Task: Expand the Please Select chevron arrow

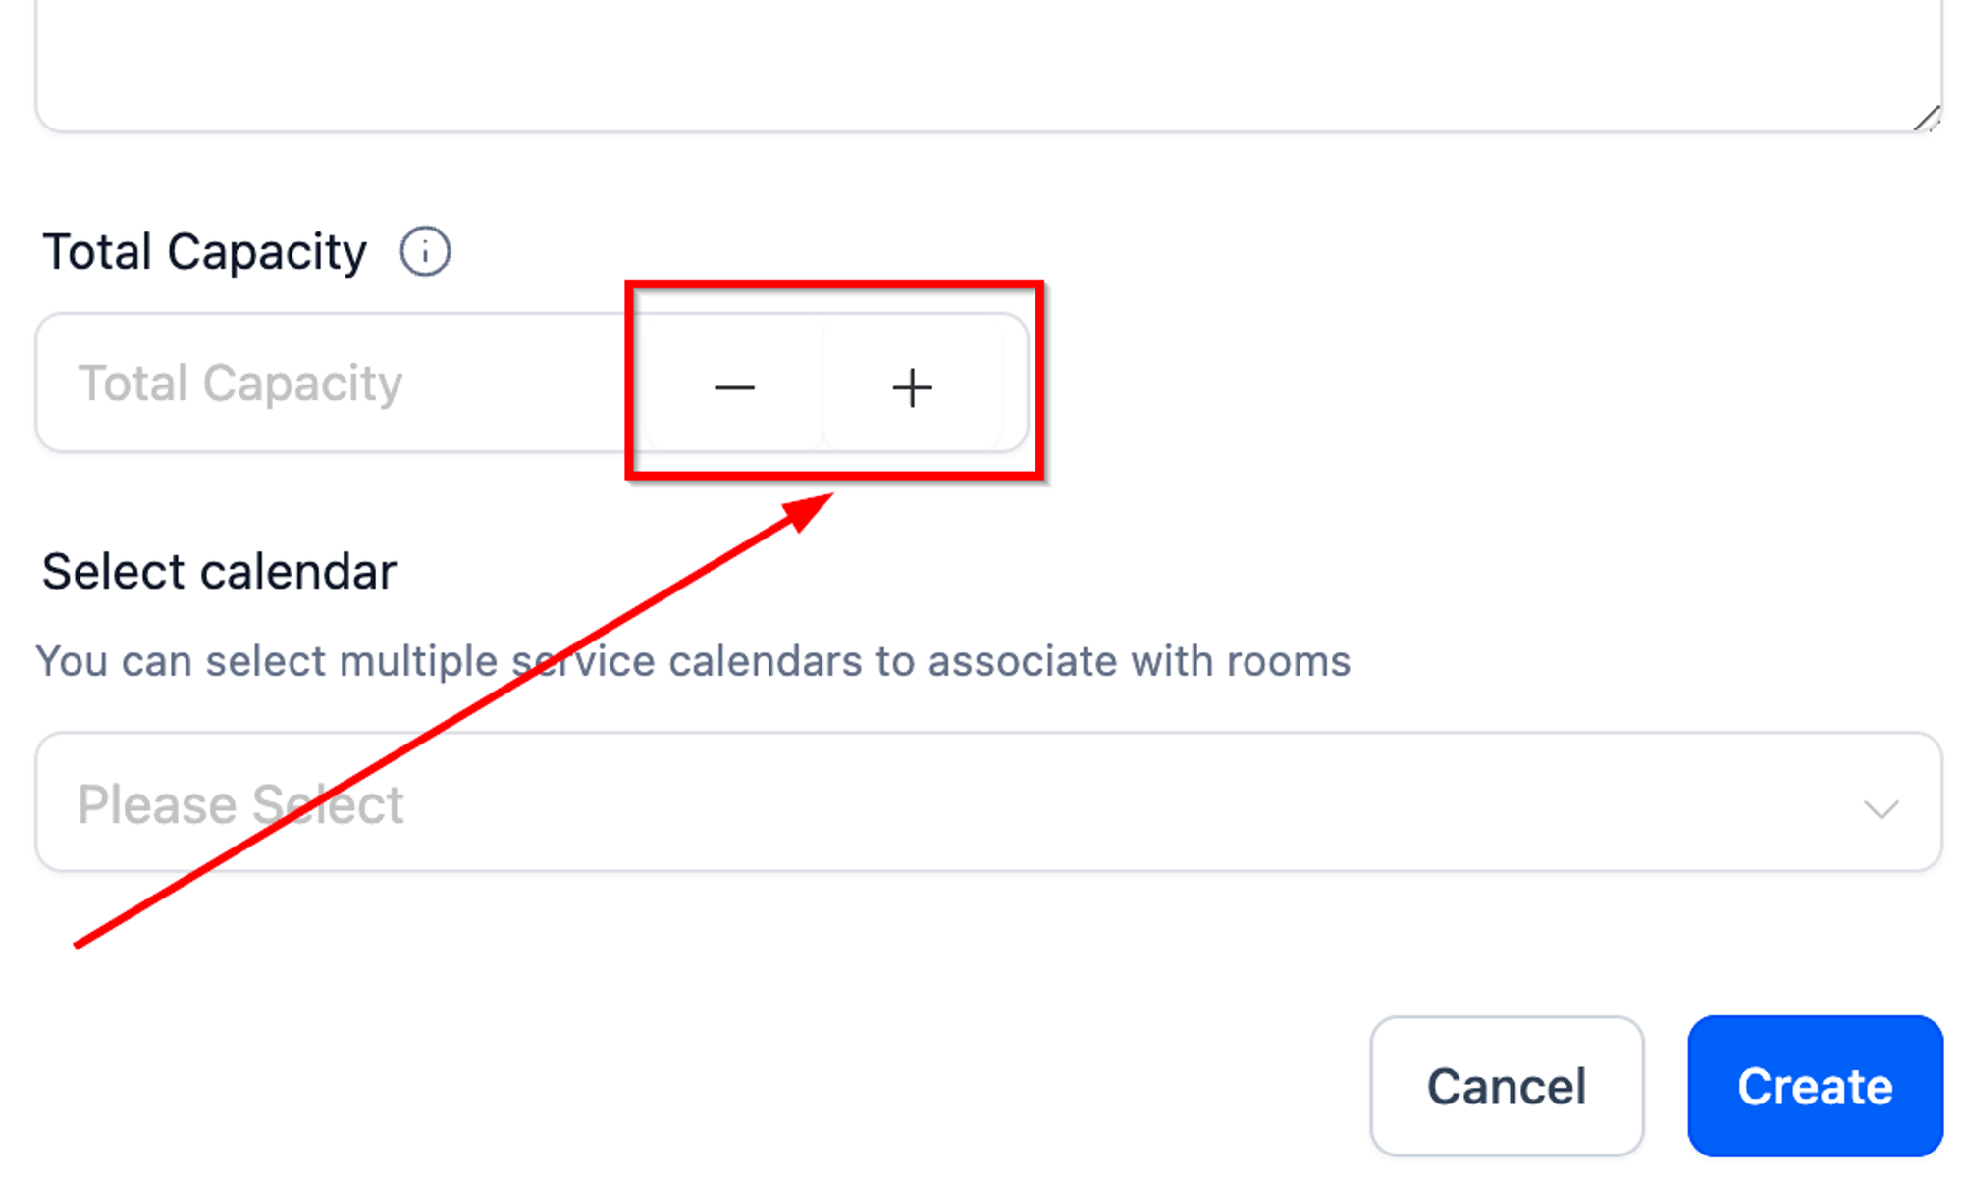Action: pos(1881,808)
